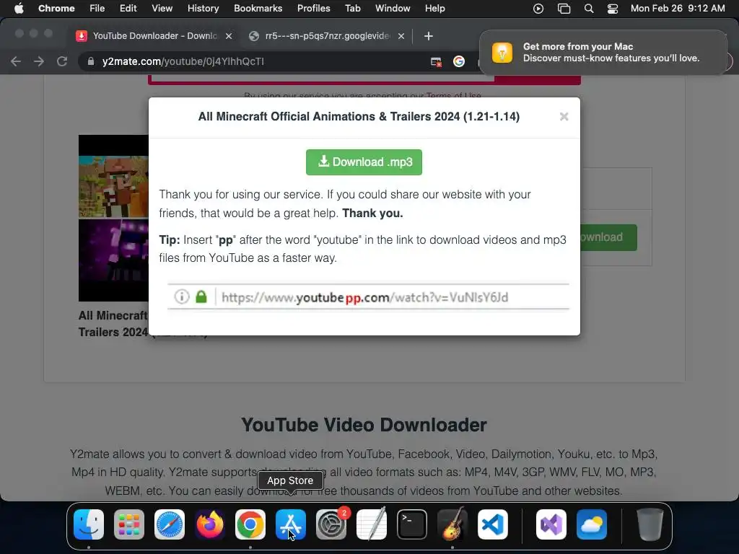The width and height of the screenshot is (739, 554).
Task: Open Spotlight search in menu bar
Action: coord(589,9)
